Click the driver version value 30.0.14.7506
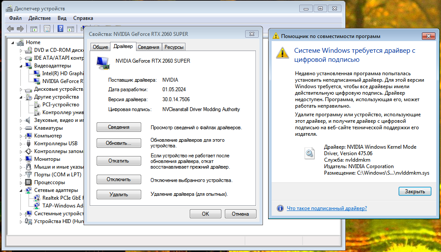The image size is (441, 252). coord(176,99)
